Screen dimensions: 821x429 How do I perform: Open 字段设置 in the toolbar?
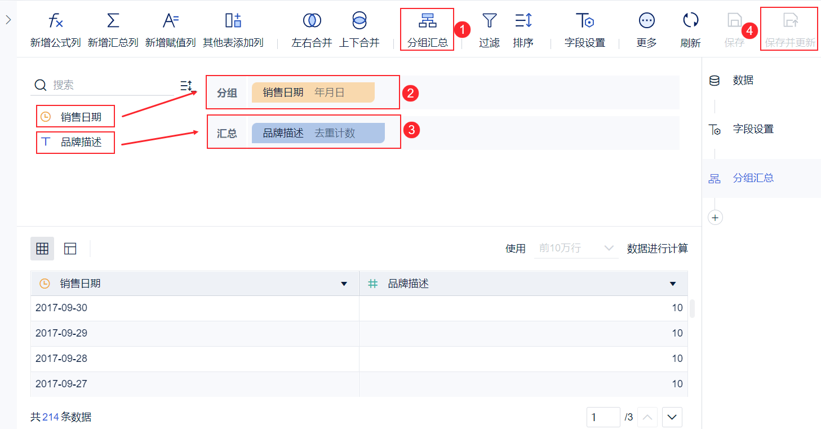[585, 30]
